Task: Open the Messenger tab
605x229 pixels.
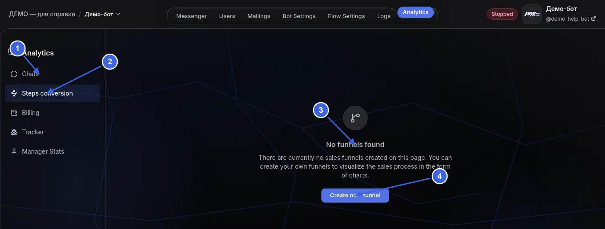Action: coord(191,16)
